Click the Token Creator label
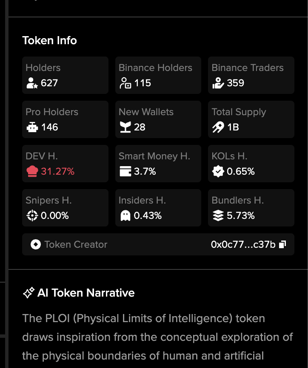This screenshot has width=308, height=368. [76, 245]
